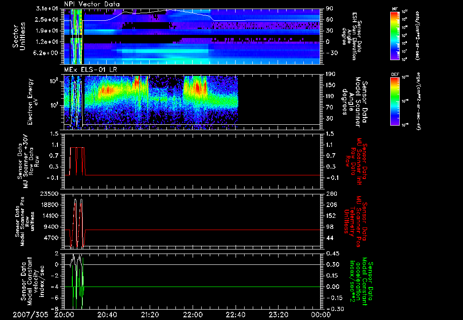Click the 22:40 time axis tick
The height and width of the screenshot is (320, 463).
(x=235, y=315)
